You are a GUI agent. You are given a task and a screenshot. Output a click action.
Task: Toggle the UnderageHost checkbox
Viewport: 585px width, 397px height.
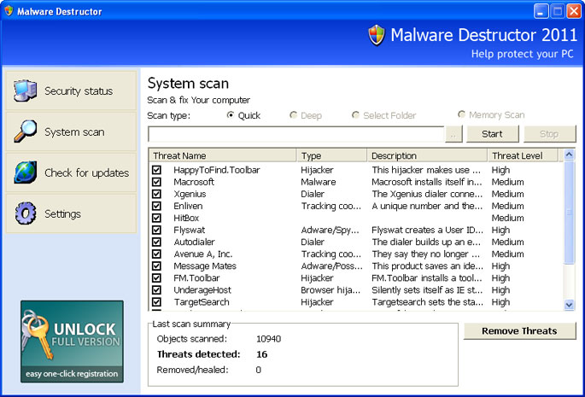point(156,290)
